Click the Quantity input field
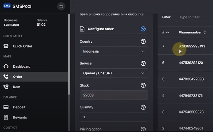This screenshot has height=132, width=213. click(114, 117)
